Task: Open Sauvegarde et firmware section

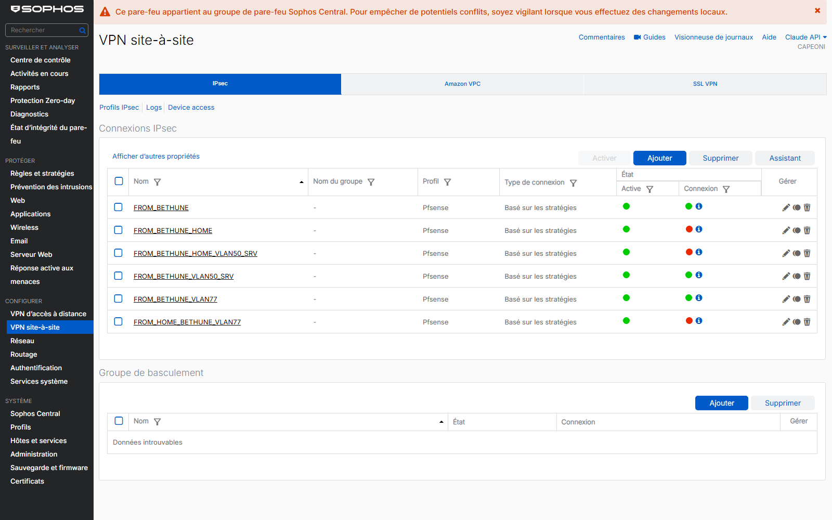Action: point(49,467)
